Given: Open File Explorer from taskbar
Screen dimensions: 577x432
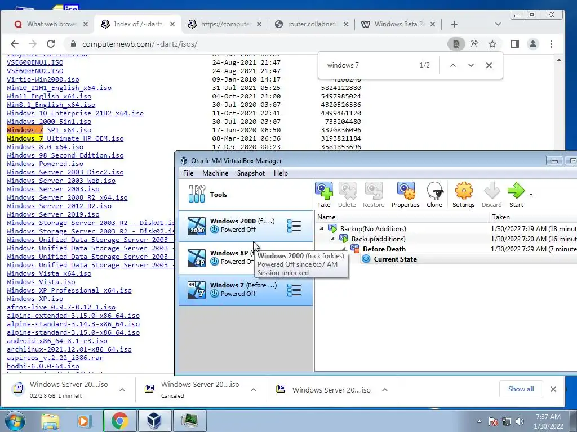Looking at the screenshot, I should [x=50, y=421].
